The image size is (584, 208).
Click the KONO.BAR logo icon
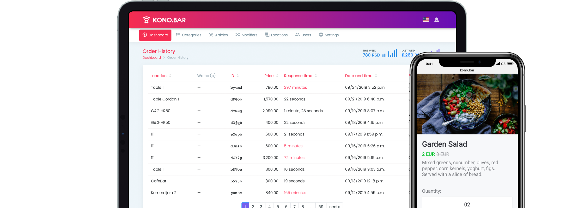coord(147,20)
